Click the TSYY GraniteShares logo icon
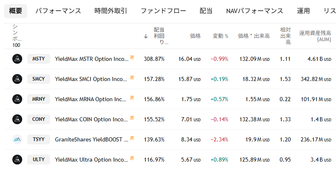 pyautogui.click(x=17, y=139)
